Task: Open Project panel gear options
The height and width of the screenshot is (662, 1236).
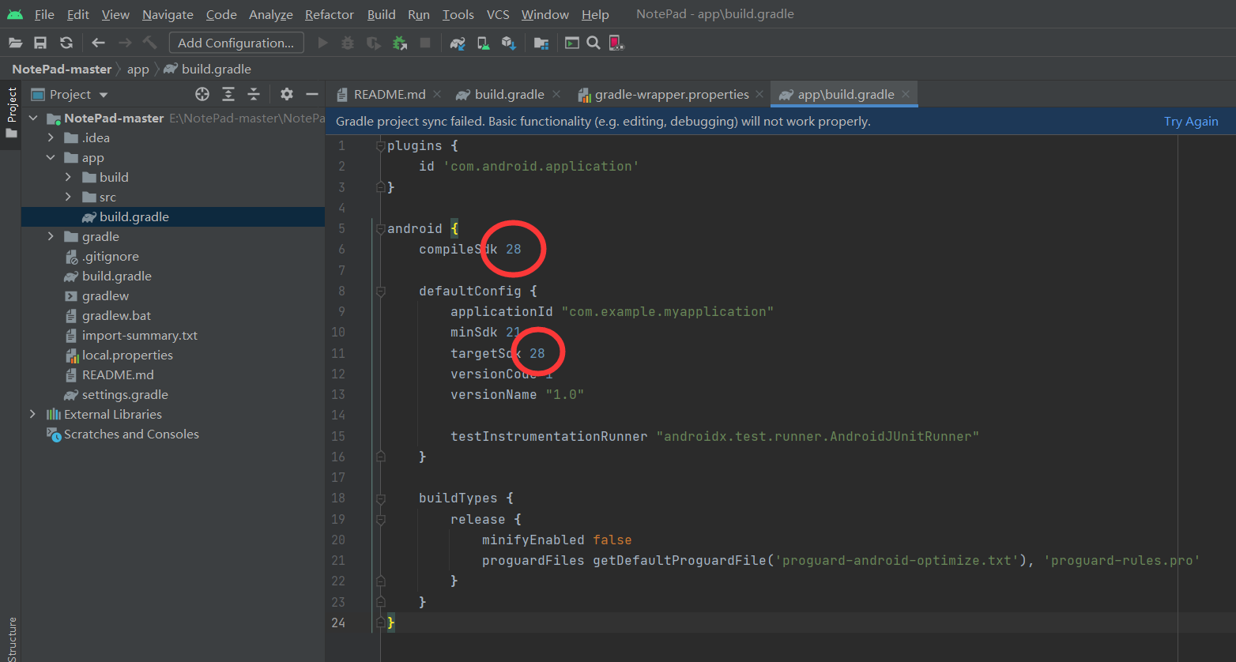Action: pyautogui.click(x=287, y=94)
